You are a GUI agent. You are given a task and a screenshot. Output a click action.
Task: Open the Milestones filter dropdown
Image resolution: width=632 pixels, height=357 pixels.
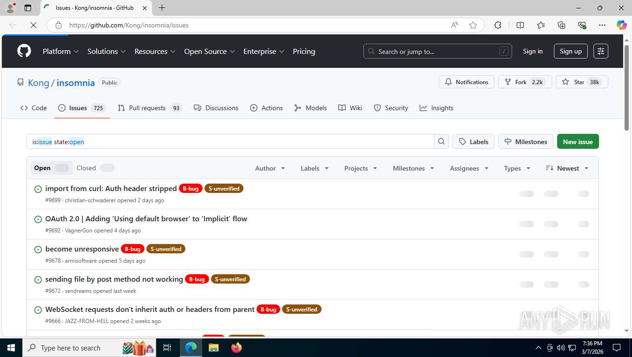414,168
